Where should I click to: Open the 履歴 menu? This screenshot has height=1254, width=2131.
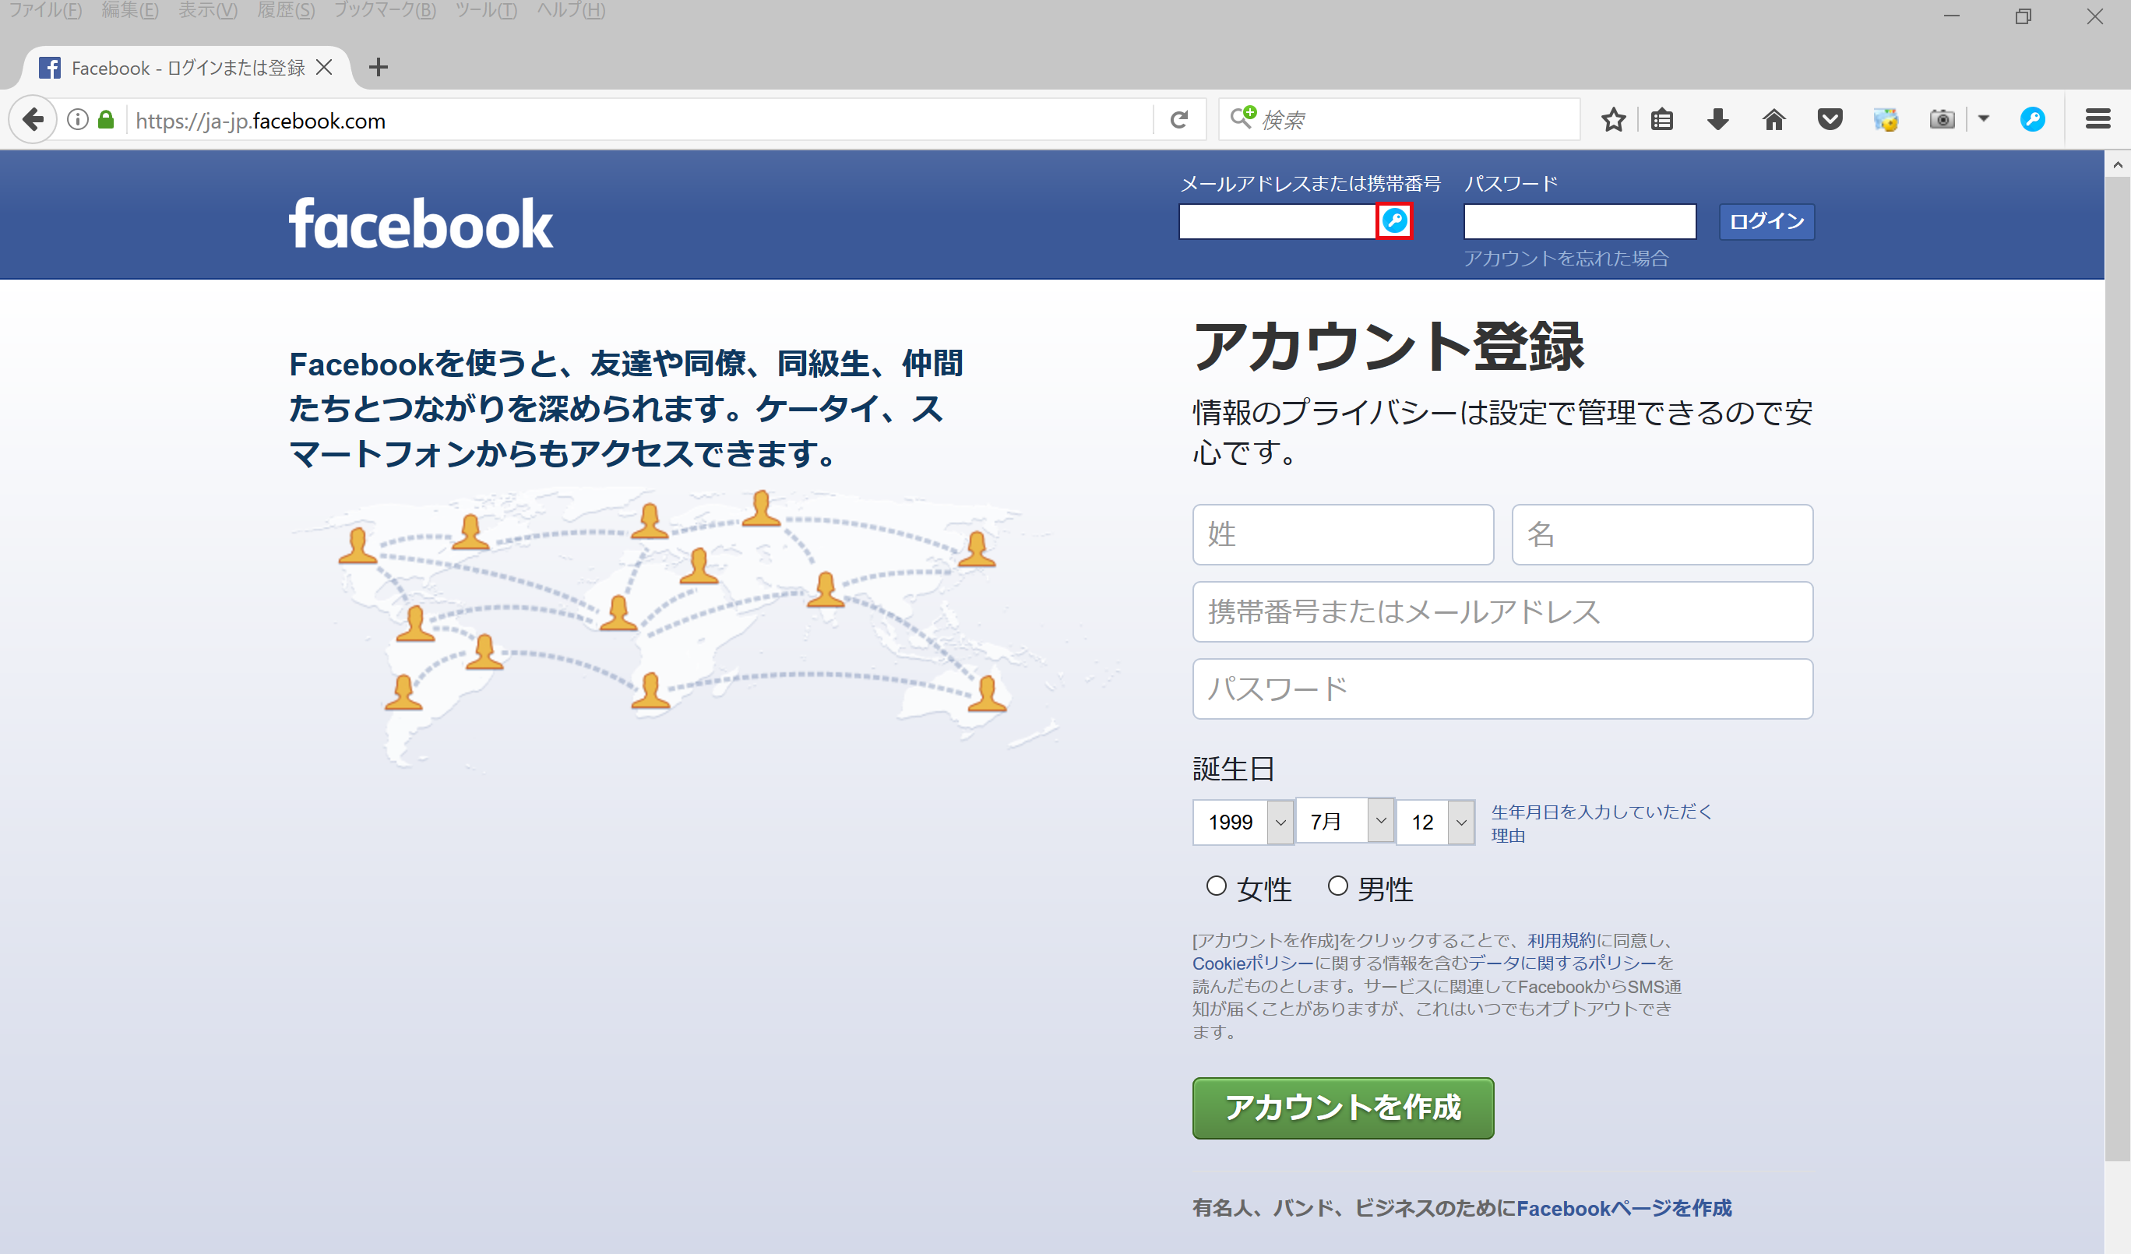point(286,10)
